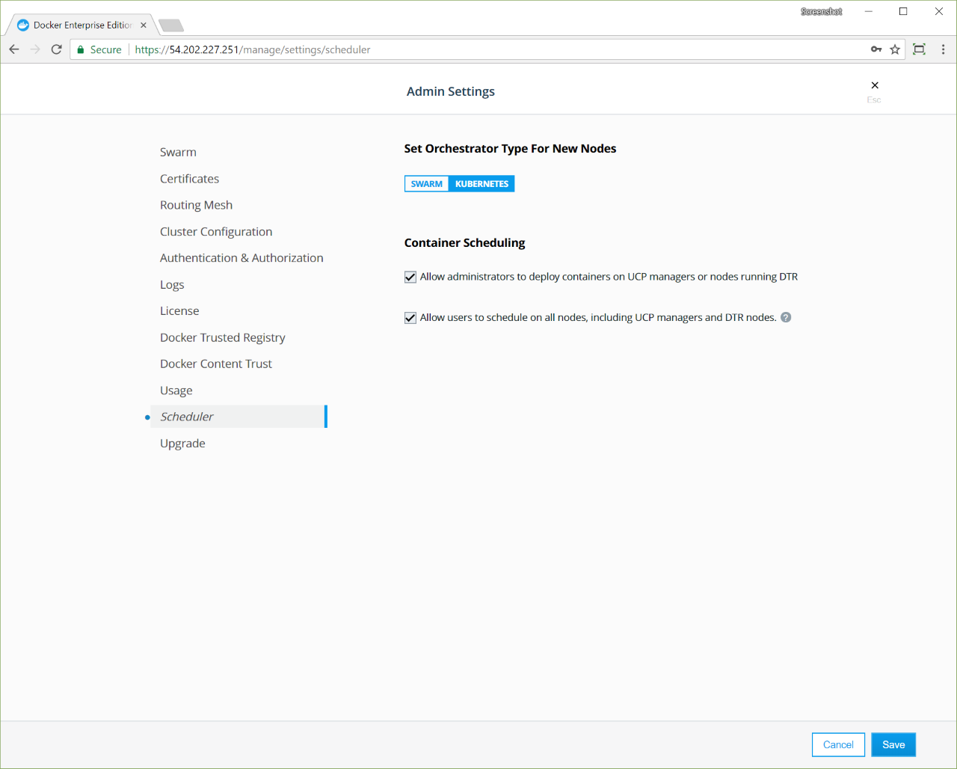Click the browser reload icon
Screen dimensions: 957x769
pos(56,49)
